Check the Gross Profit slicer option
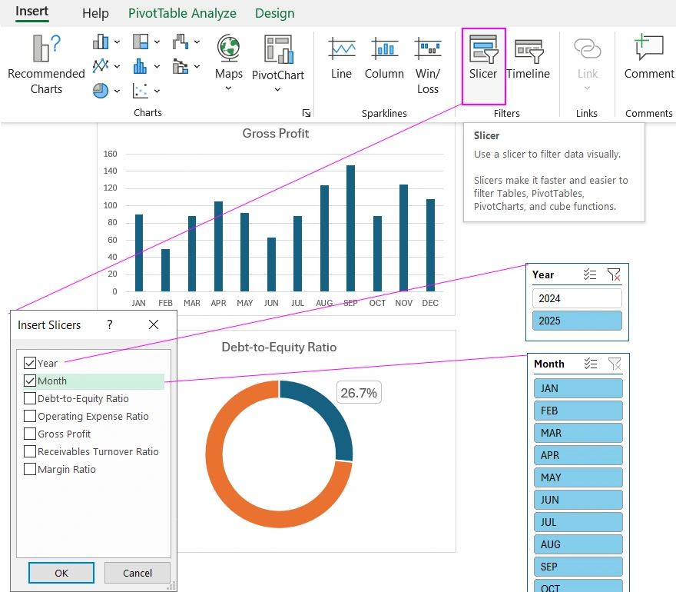676x592 pixels. [30, 434]
